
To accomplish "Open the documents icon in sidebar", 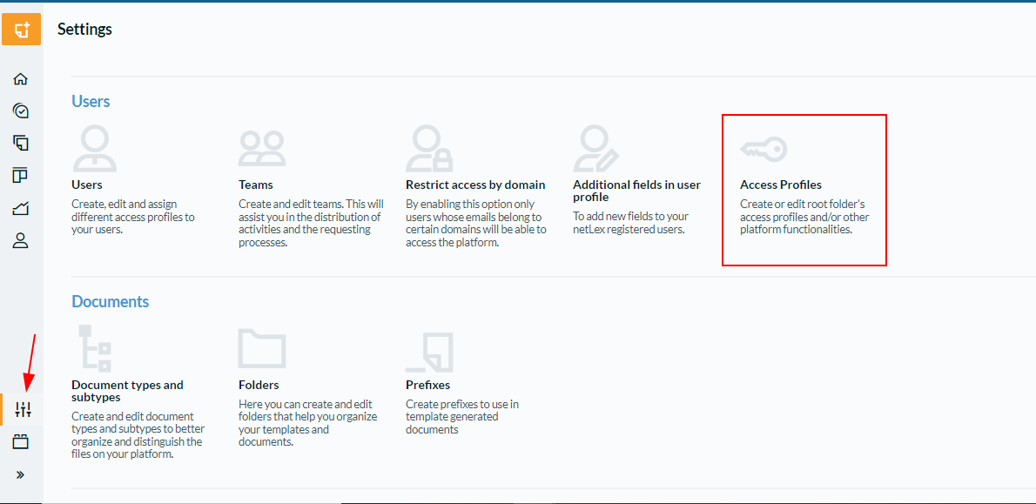I will (21, 143).
